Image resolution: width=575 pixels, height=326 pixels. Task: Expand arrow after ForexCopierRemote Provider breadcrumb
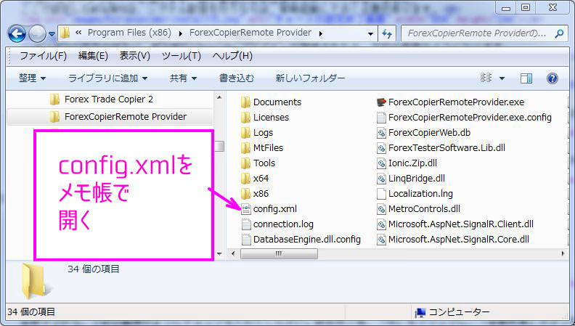click(x=320, y=33)
